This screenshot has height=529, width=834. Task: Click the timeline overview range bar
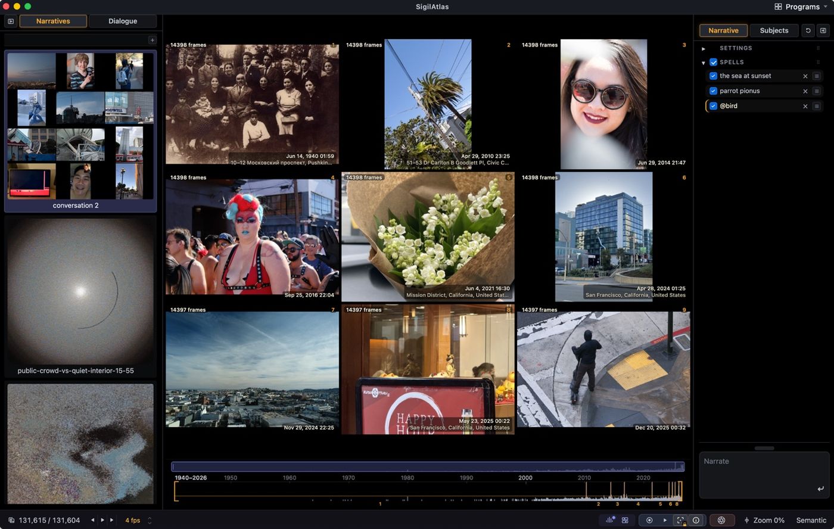(x=428, y=467)
